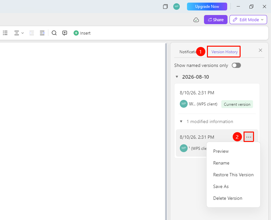This screenshot has height=220, width=271.
Task: Collapse the 2026-08-10 date group
Action: tap(177, 77)
